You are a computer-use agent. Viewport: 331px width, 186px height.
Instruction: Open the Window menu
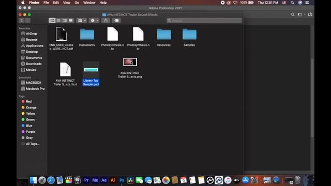(89, 3)
